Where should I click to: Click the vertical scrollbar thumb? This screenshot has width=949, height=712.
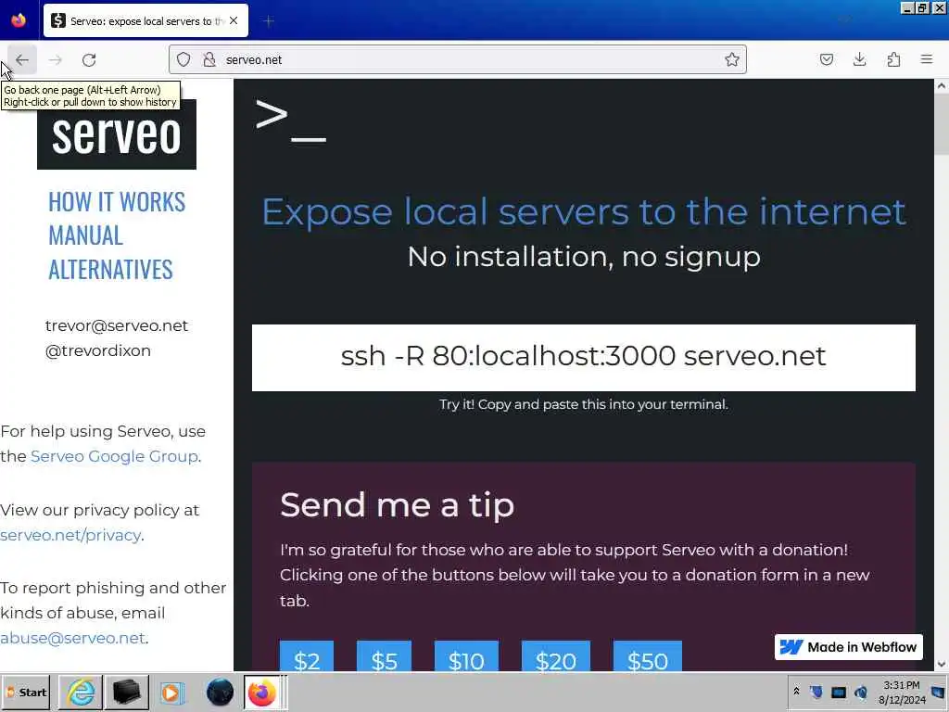[x=942, y=125]
